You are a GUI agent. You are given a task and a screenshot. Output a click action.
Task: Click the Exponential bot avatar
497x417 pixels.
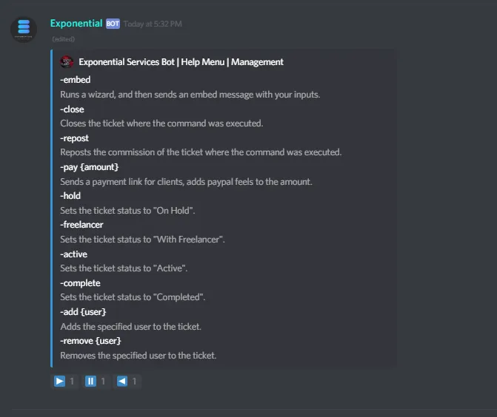coord(24,30)
